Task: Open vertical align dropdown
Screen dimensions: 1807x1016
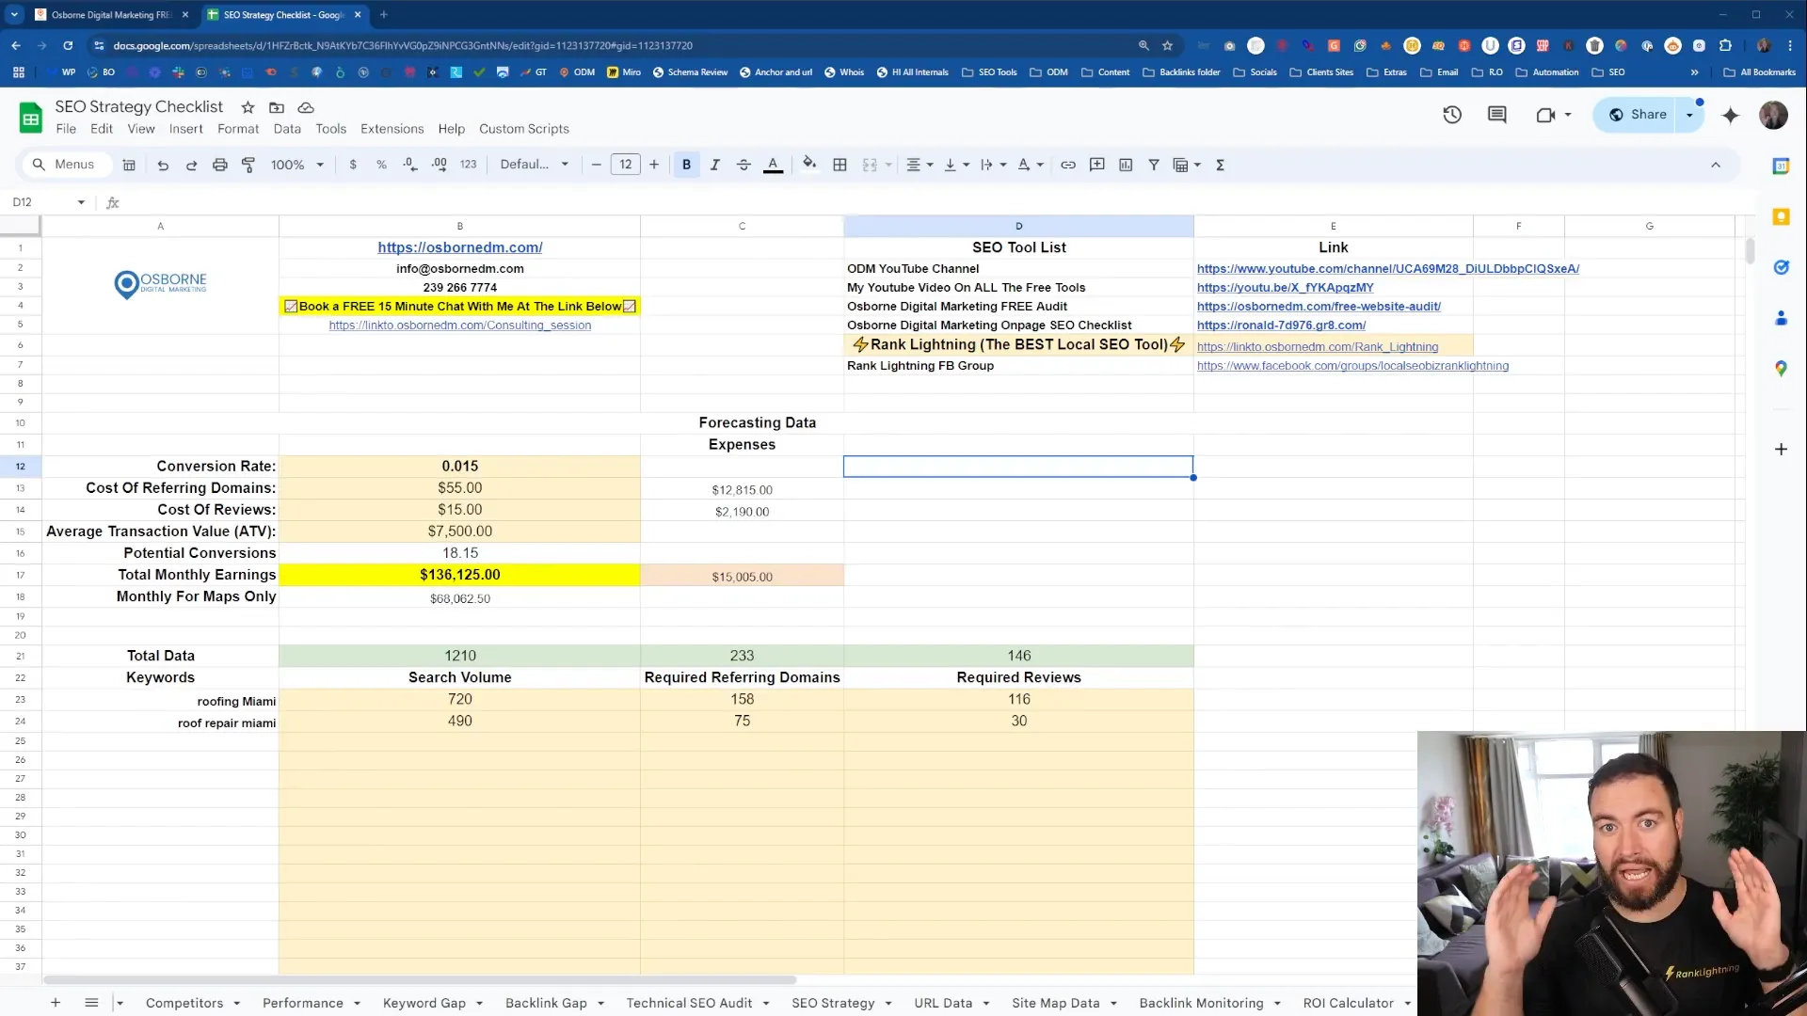Action: [x=956, y=165]
